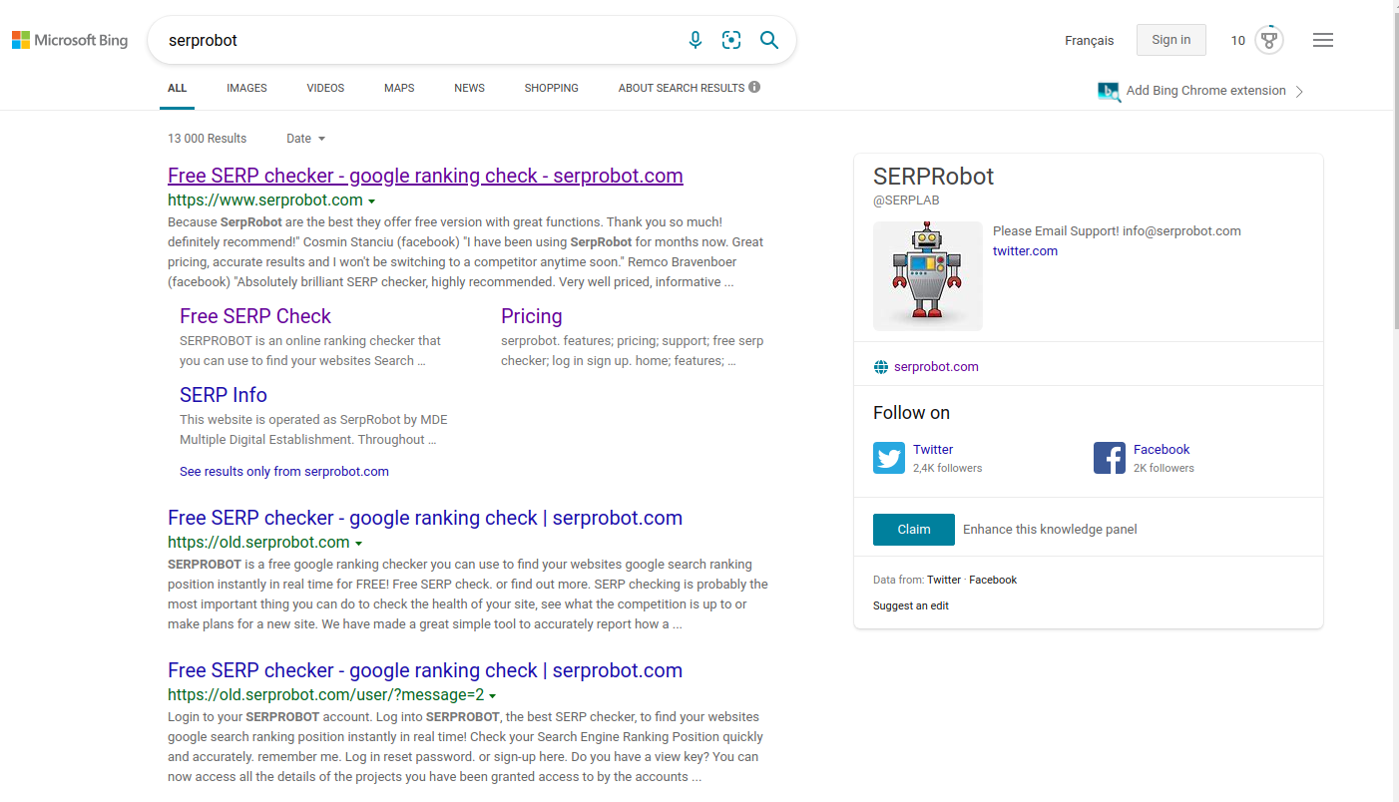Click the microphone voice search icon

pyautogui.click(x=696, y=40)
